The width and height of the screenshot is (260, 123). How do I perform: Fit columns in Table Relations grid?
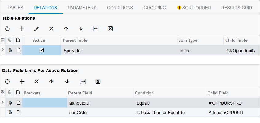pyautogui.click(x=95, y=29)
